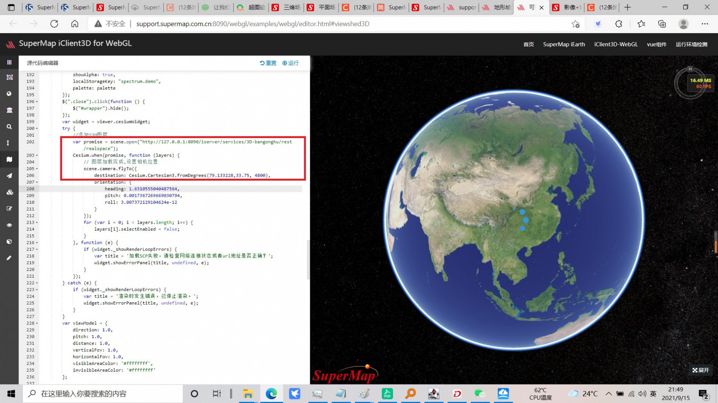
Task: Collapse viewModel fold at line 228
Action: tap(37, 323)
